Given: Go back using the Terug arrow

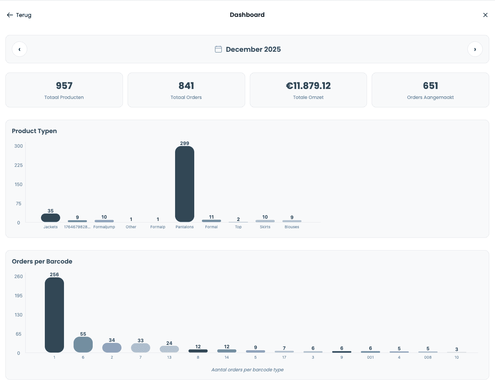Looking at the screenshot, I should click(19, 15).
